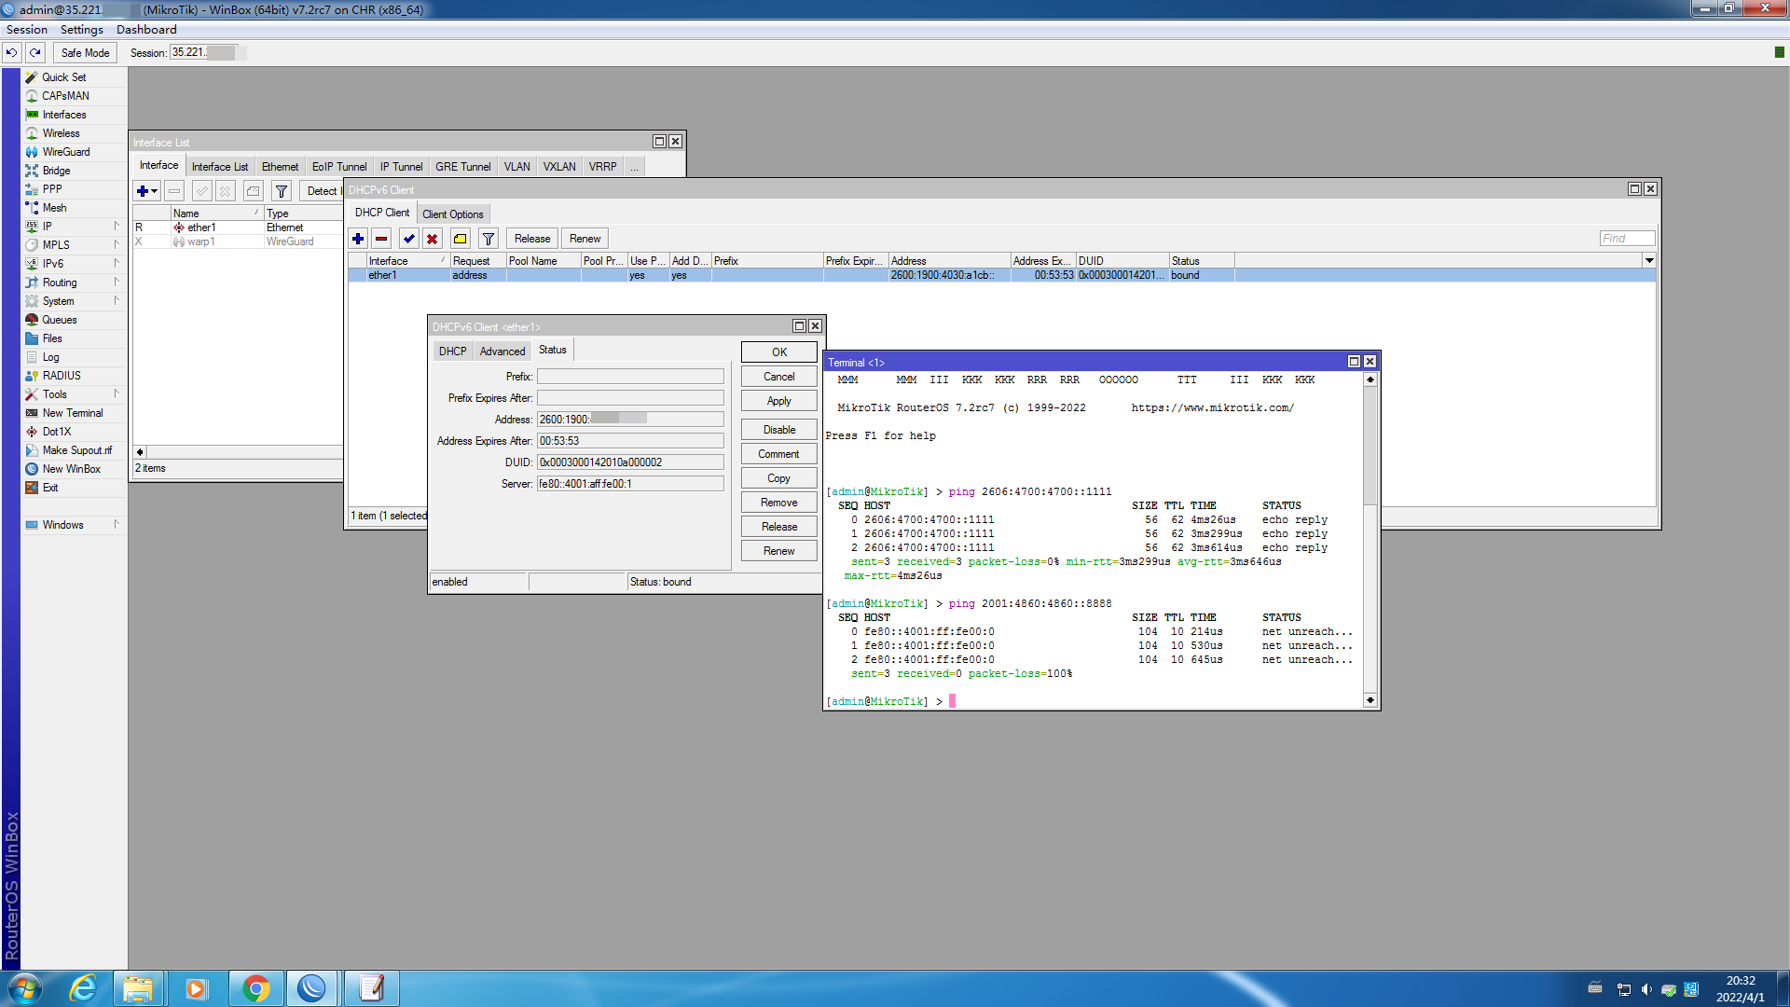Screen dimensions: 1790x1007
Task: Click comment icon in DHCPv6 Client toolbar
Action: 461,239
